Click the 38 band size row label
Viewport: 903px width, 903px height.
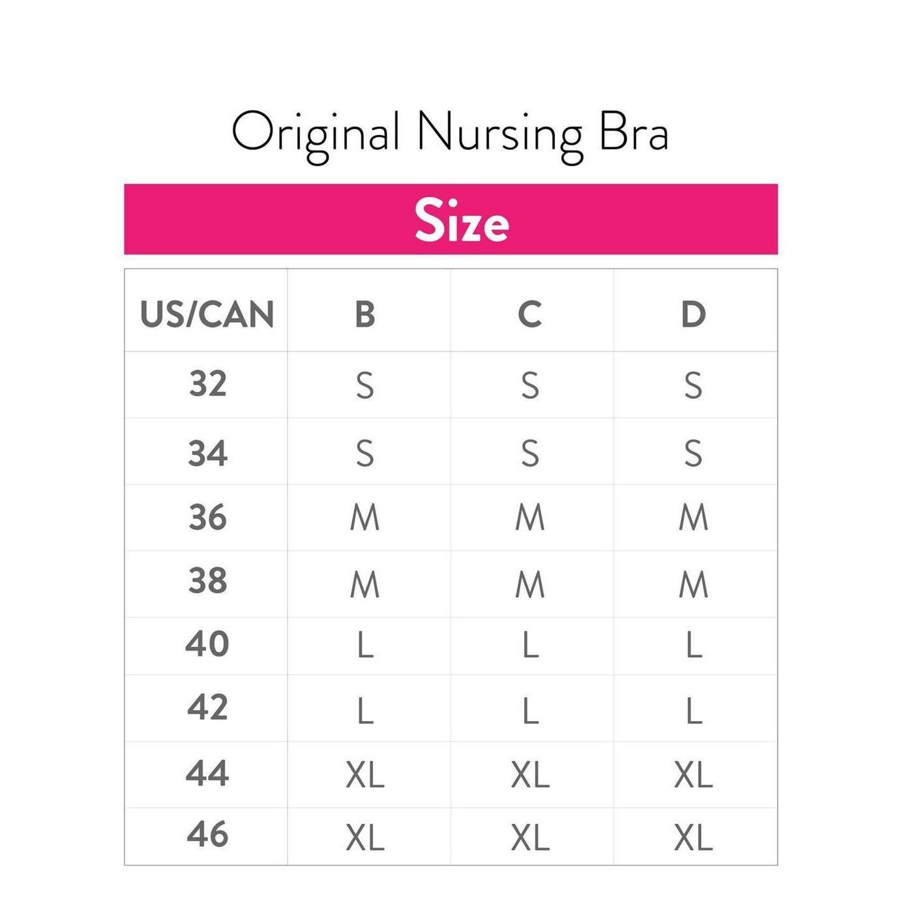click(x=207, y=581)
